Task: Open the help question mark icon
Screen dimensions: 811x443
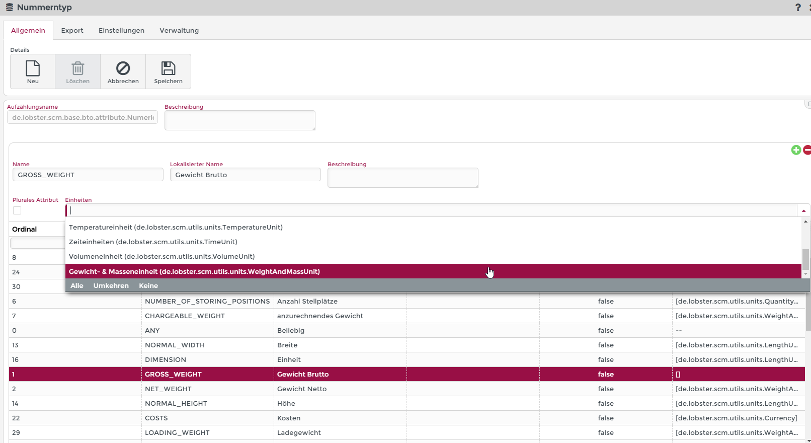Action: [x=798, y=8]
